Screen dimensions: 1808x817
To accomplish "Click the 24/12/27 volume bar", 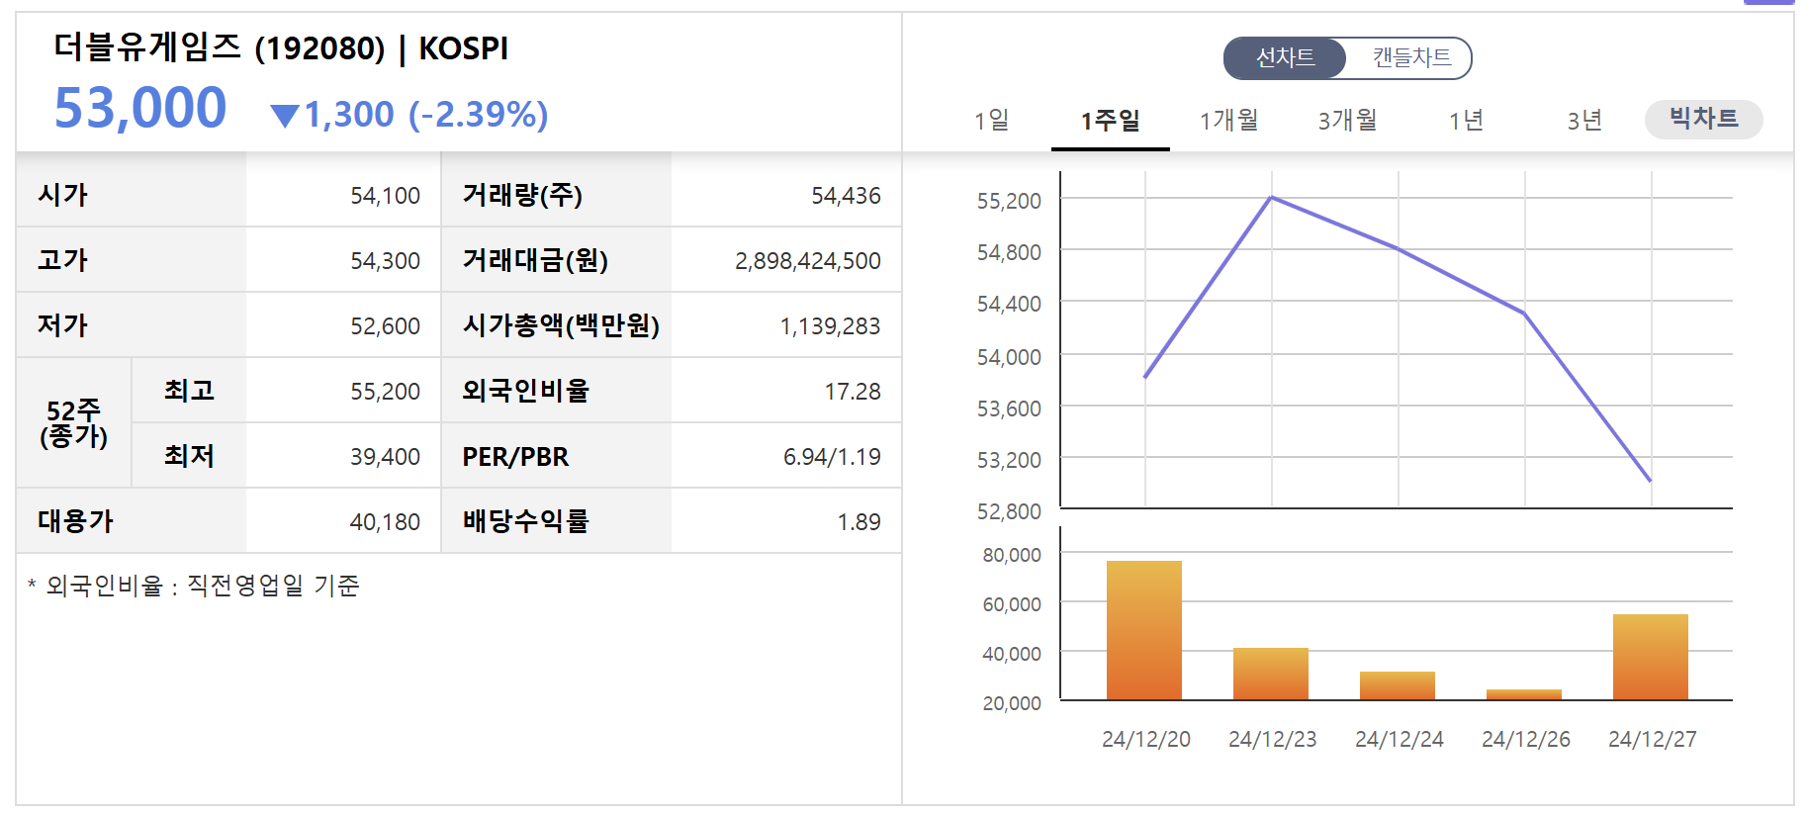I will (1651, 657).
